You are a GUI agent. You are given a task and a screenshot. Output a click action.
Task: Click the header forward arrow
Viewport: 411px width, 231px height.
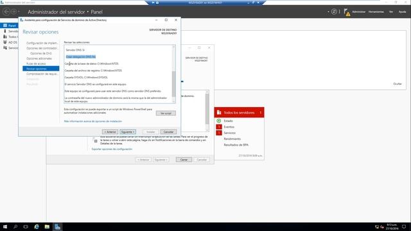pyautogui.click(x=13, y=12)
